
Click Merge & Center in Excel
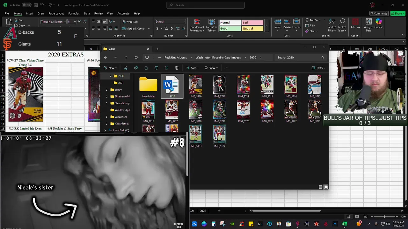(134, 28)
